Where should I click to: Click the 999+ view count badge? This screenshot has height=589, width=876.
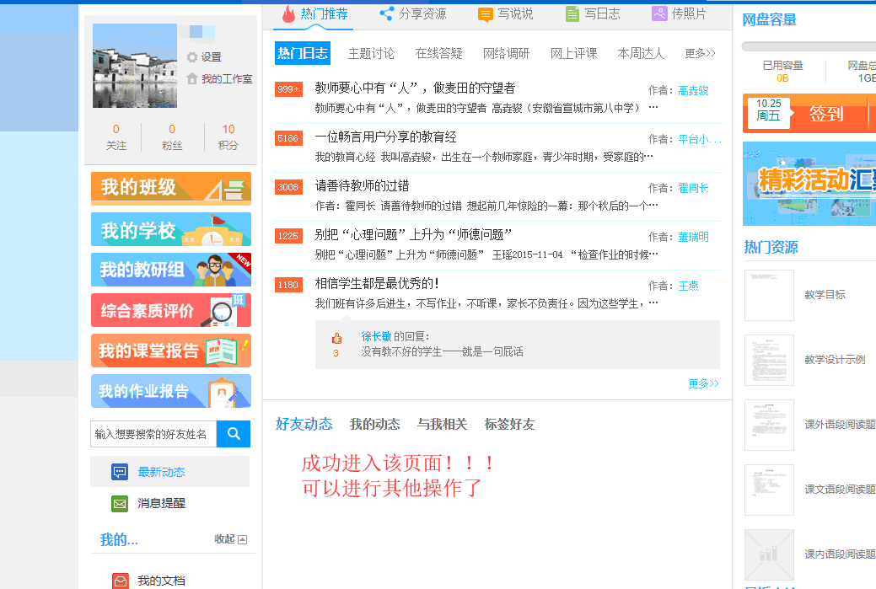click(288, 89)
